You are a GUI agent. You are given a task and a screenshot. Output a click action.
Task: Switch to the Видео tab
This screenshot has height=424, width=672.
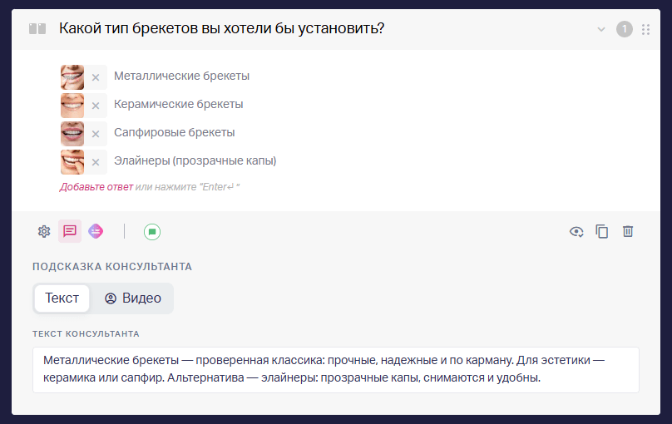(x=133, y=298)
